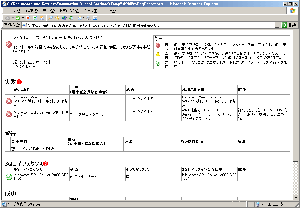The width and height of the screenshot is (300, 208).
Task: Click ページが表示されました status text
Action: 24,204
